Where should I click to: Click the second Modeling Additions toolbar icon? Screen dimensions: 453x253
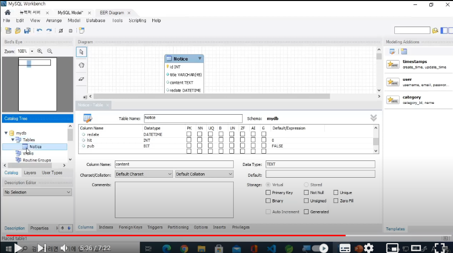404,52
